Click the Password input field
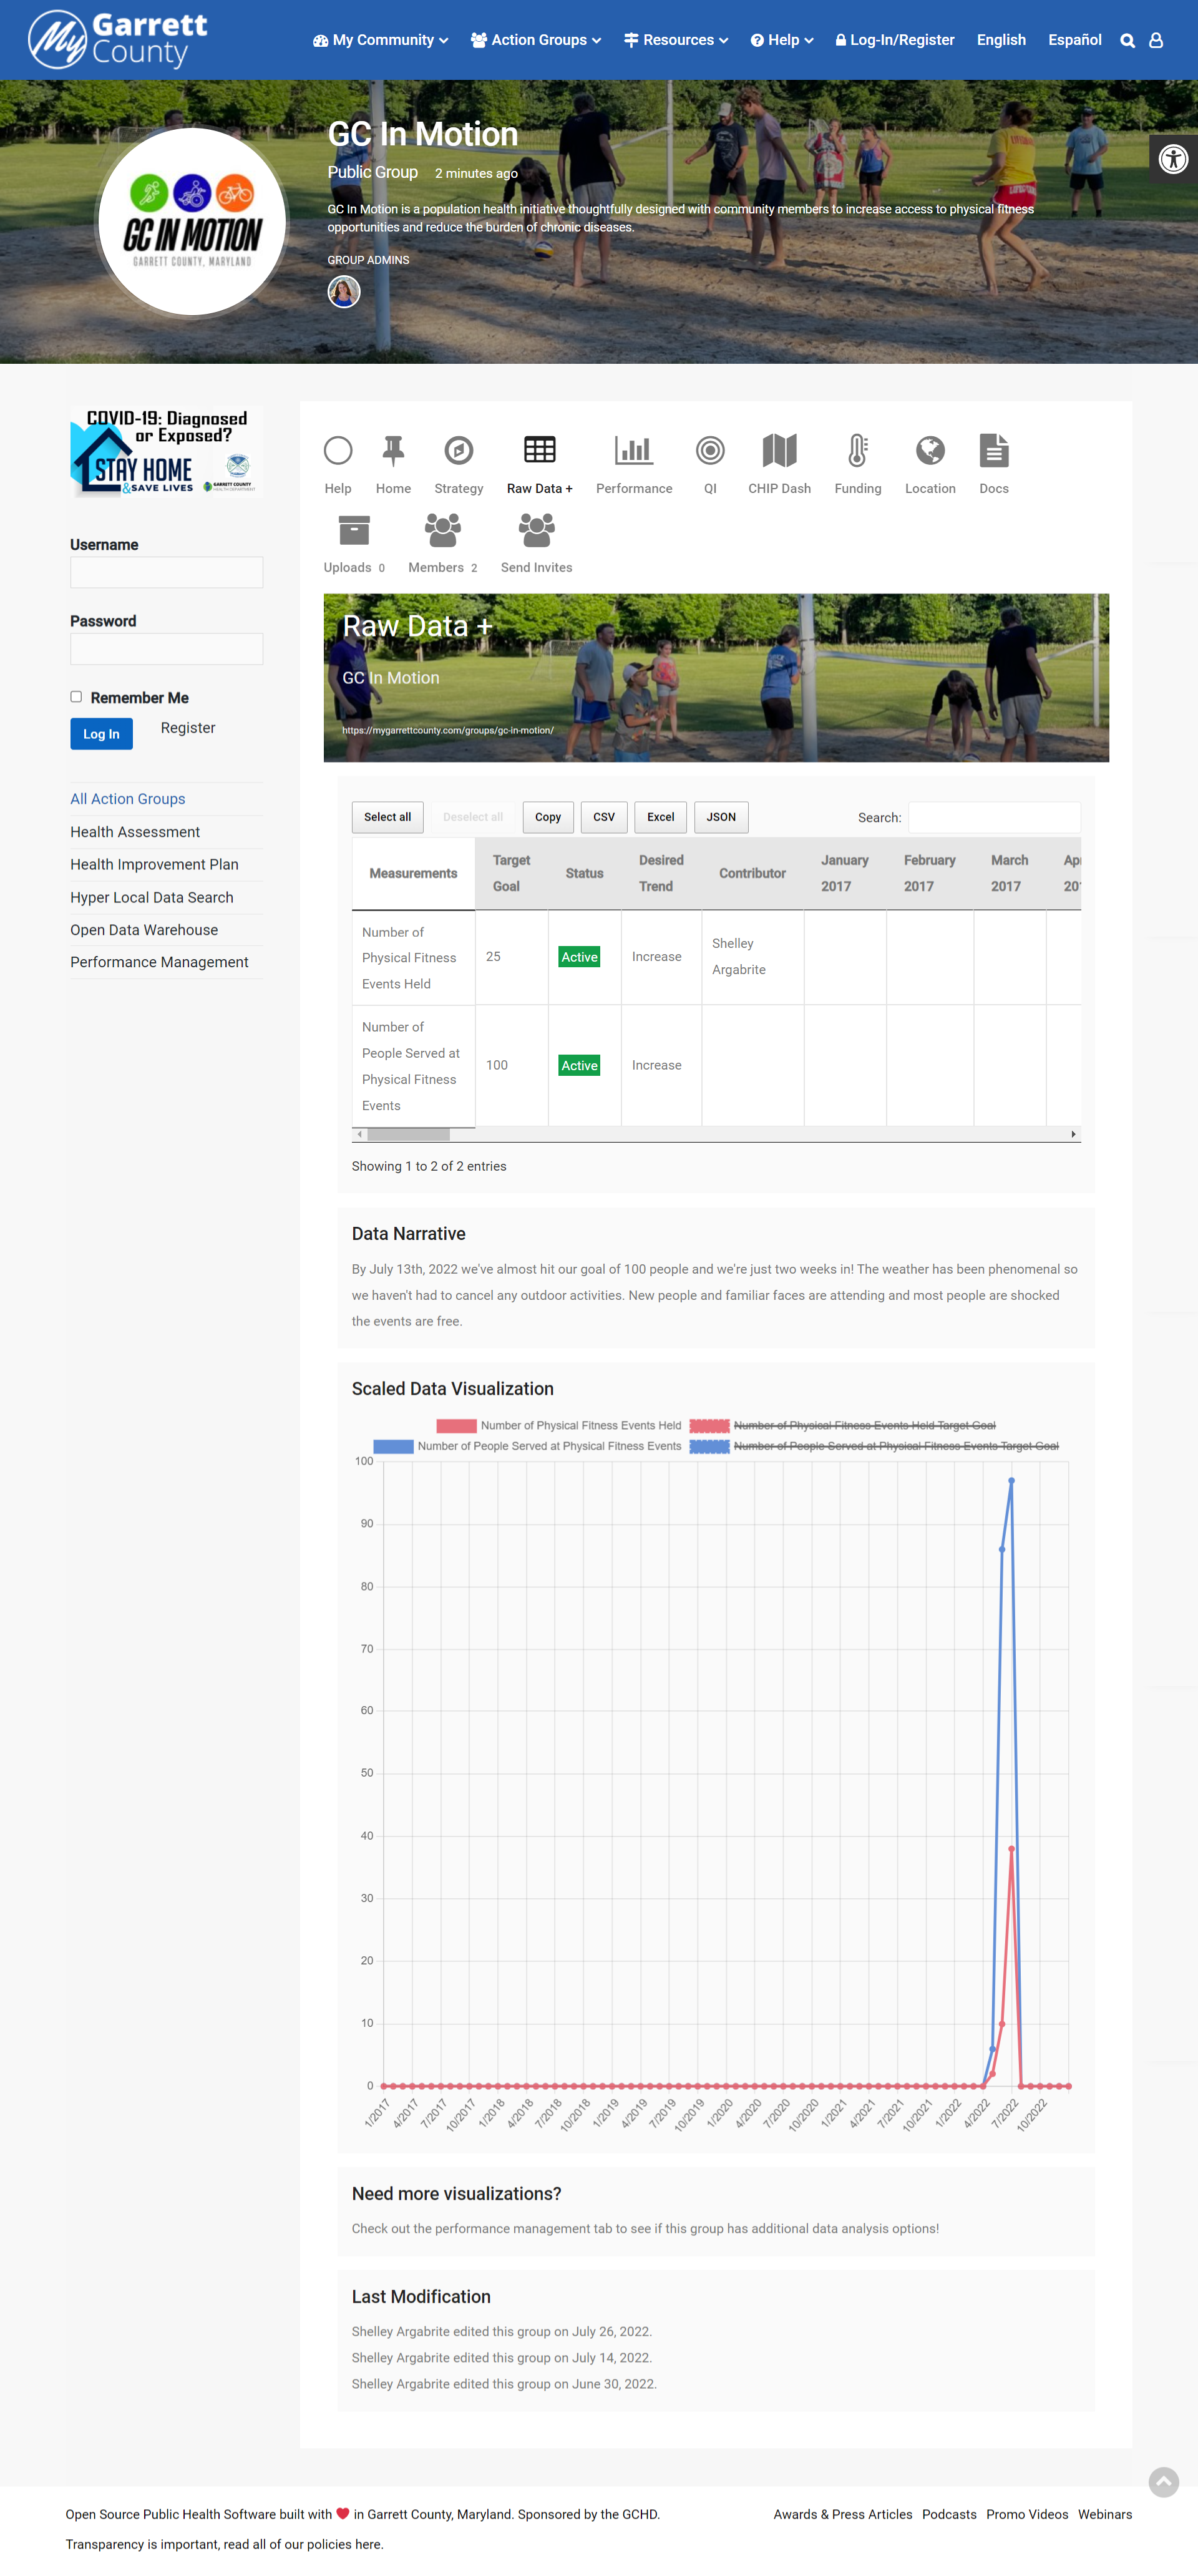1198x2576 pixels. coord(166,649)
